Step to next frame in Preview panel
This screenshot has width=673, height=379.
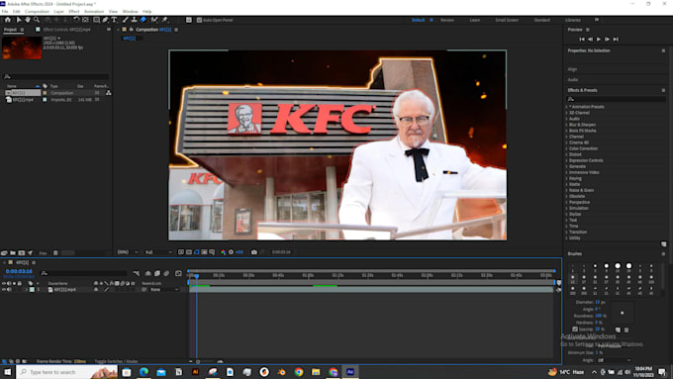point(608,39)
